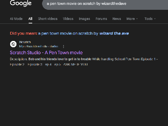
Task: Open the Images tab
Action: [x=84, y=19]
